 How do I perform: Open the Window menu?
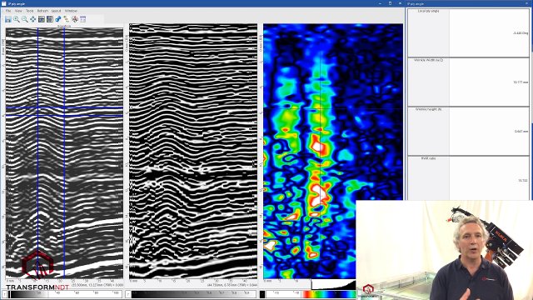pyautogui.click(x=71, y=11)
